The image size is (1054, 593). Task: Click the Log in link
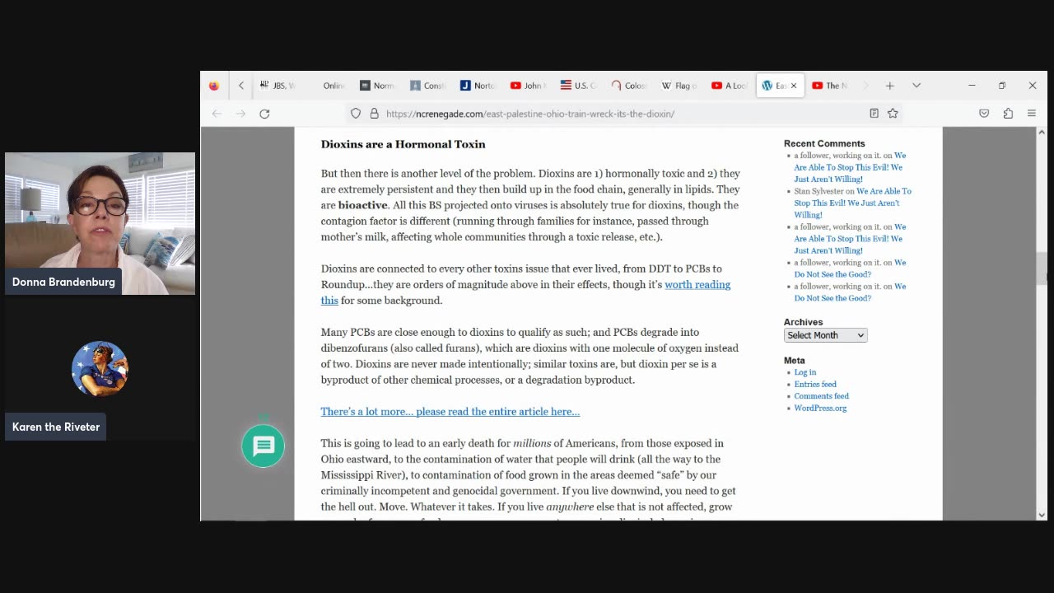coord(805,372)
